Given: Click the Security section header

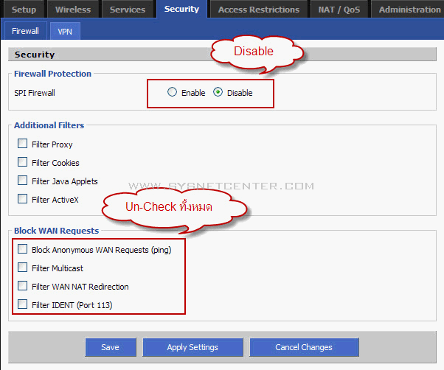Looking at the screenshot, I should click(222, 55).
